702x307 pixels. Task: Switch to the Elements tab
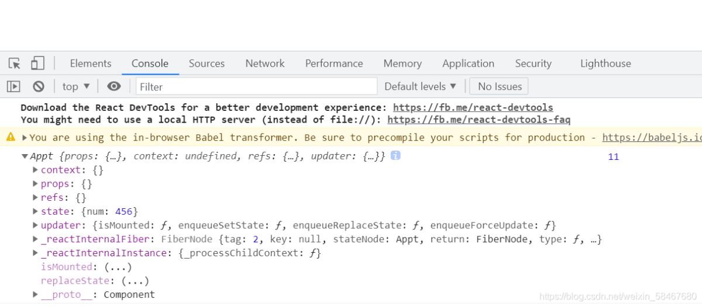(x=90, y=64)
